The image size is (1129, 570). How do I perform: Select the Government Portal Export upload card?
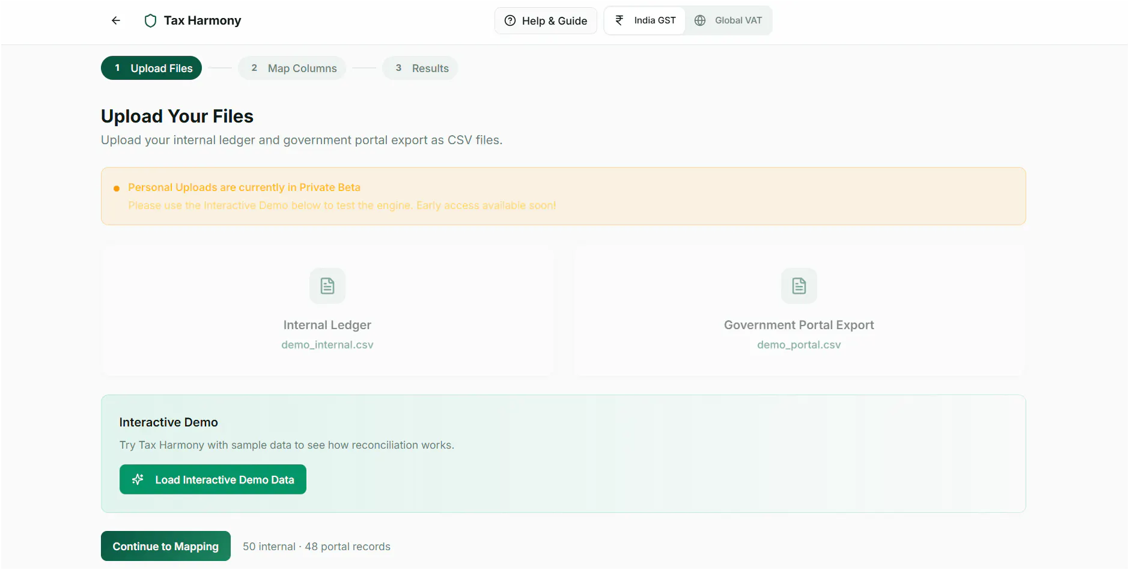(799, 311)
